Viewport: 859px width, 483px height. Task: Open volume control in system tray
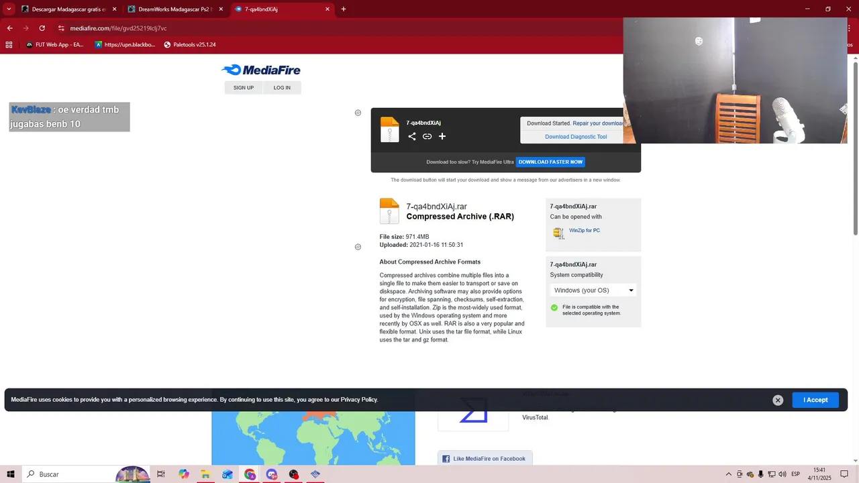[x=782, y=474]
